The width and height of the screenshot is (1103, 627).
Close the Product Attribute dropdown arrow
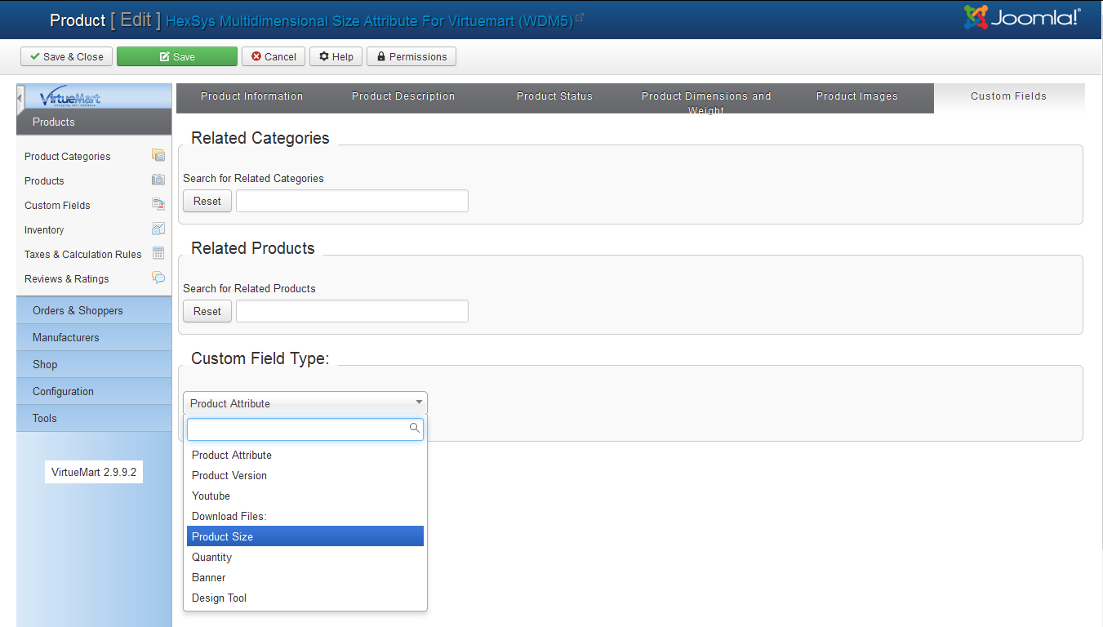[x=419, y=402]
